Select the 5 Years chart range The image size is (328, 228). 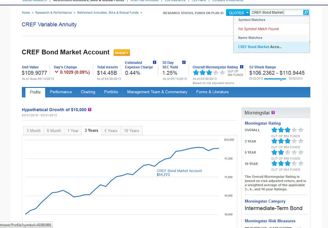[x=111, y=131]
